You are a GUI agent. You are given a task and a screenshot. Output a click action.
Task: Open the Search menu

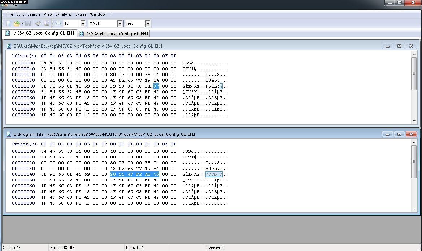[x=34, y=14]
